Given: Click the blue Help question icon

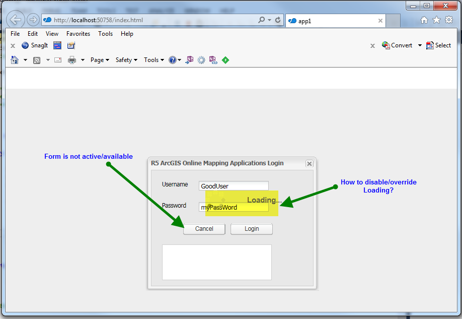Looking at the screenshot, I should (172, 60).
